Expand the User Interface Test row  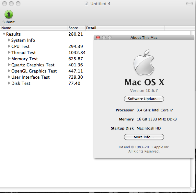click(x=9, y=77)
